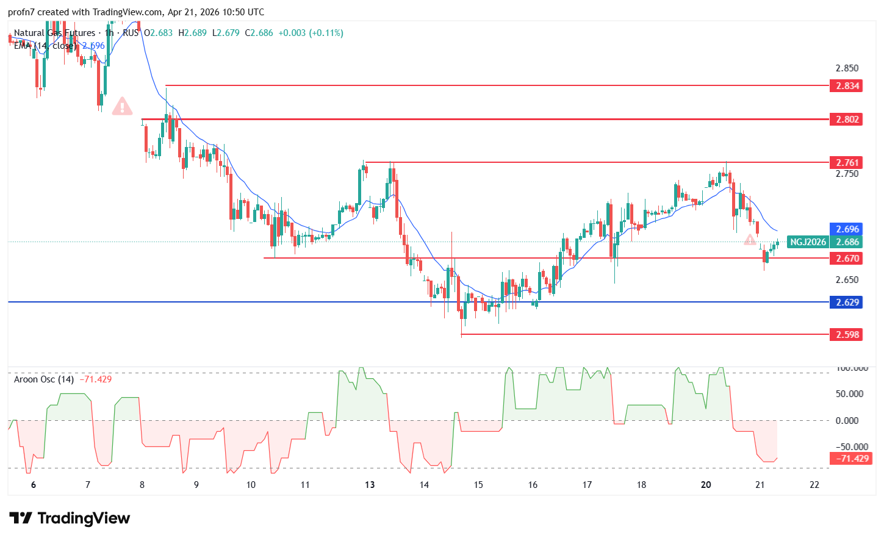This screenshot has height=541, width=884.
Task: Select the red horizontal line at 2.598
Action: click(645, 334)
